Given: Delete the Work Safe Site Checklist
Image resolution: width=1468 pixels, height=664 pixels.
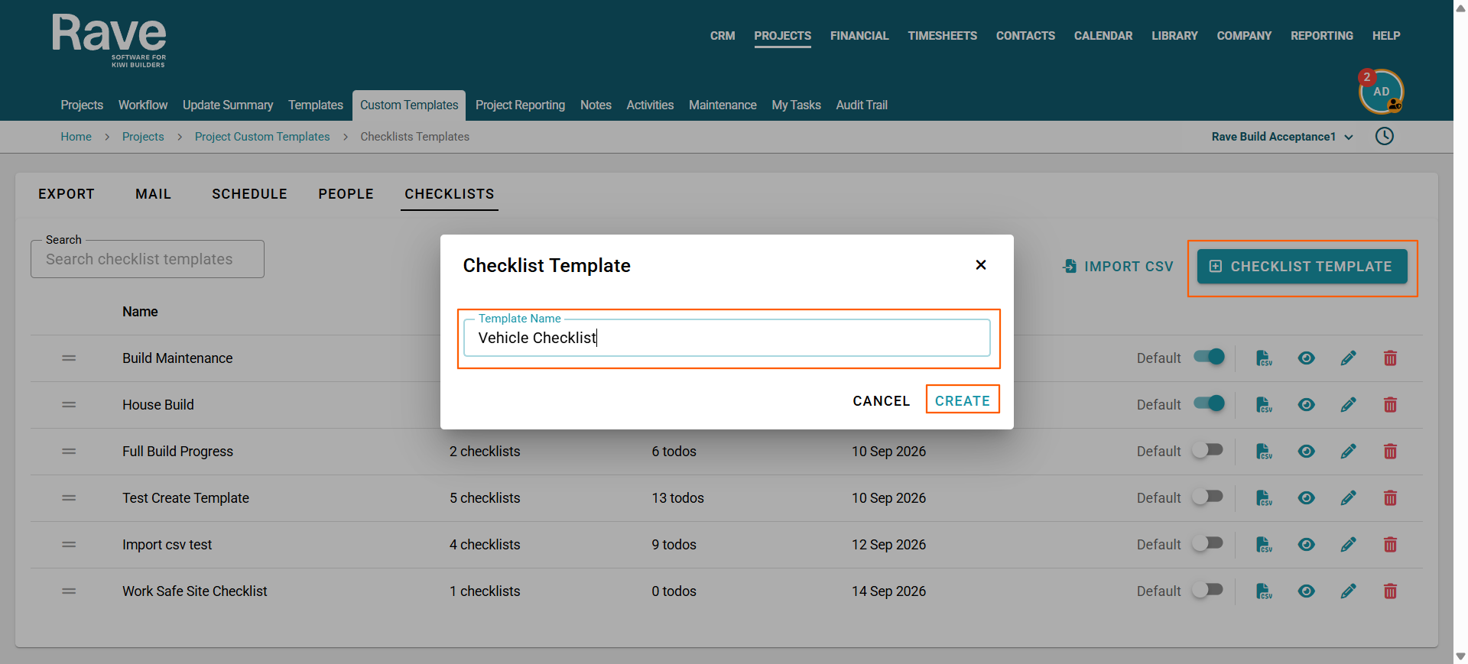Looking at the screenshot, I should 1390,591.
